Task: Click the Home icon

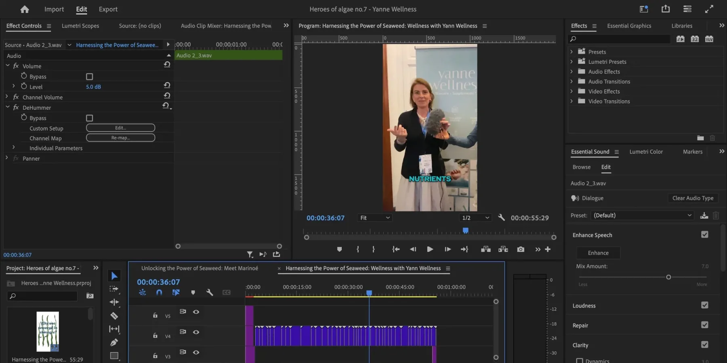Action: [25, 9]
